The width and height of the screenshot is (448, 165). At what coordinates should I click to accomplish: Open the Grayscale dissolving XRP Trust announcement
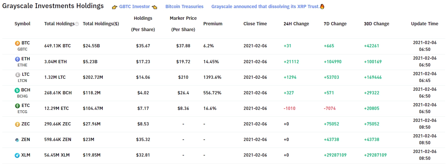click(x=265, y=6)
